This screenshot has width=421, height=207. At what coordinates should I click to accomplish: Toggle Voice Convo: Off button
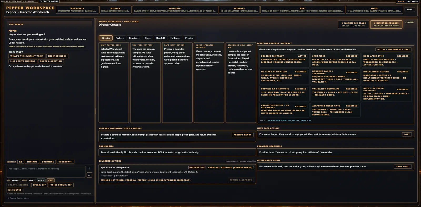coord(61,185)
